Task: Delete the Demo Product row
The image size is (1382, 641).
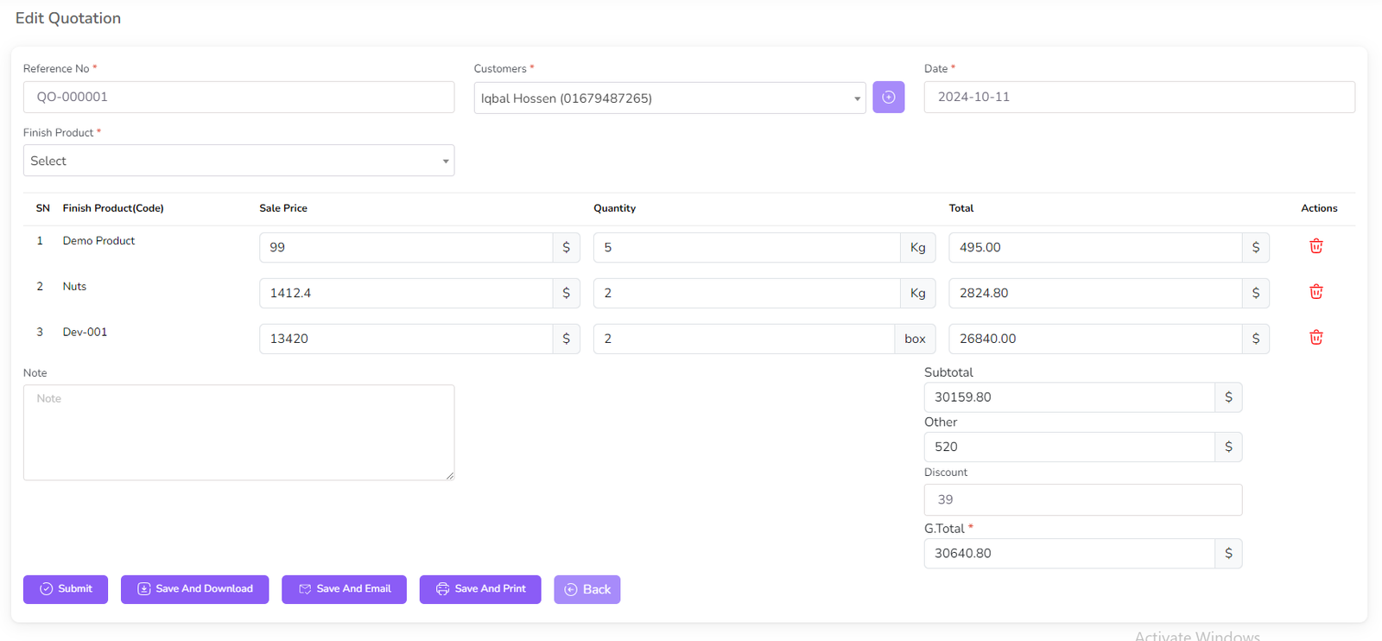Action: point(1315,246)
